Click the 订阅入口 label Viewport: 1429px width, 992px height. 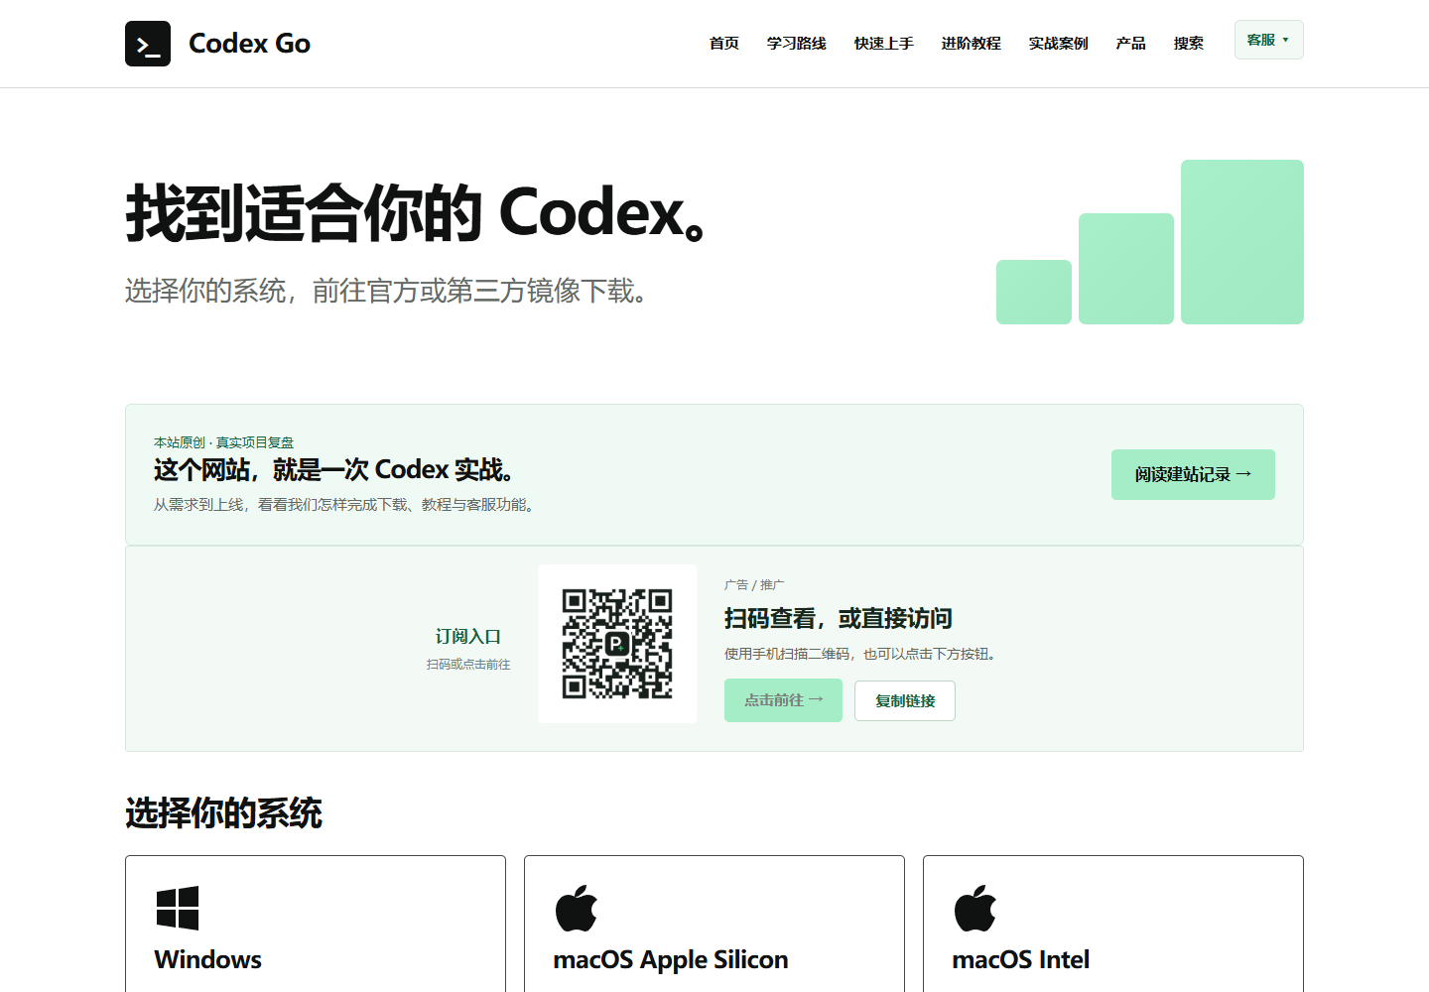click(468, 637)
